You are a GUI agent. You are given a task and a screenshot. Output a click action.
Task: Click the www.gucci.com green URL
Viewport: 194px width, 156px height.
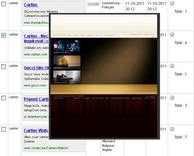point(35,85)
